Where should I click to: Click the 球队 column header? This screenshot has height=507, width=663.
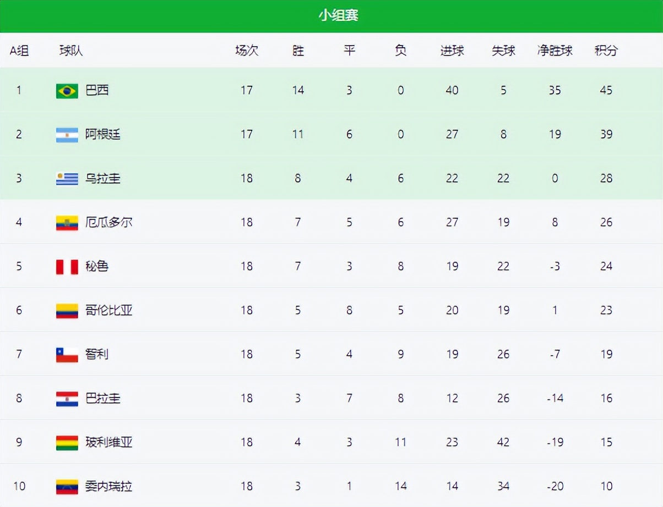click(71, 51)
